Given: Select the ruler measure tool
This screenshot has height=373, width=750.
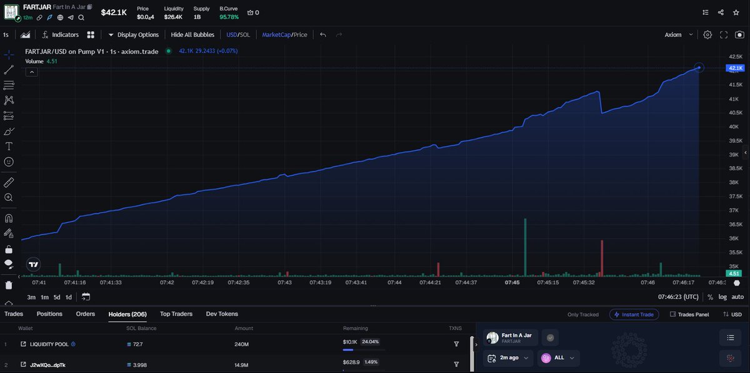Looking at the screenshot, I should [x=9, y=182].
